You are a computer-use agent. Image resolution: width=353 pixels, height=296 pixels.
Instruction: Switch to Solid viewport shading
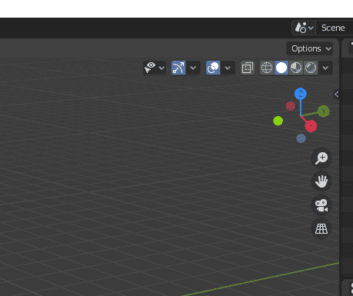click(281, 68)
